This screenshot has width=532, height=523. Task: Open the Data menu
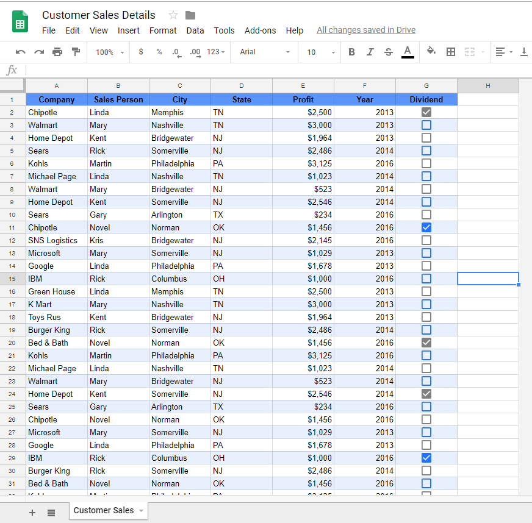click(195, 30)
